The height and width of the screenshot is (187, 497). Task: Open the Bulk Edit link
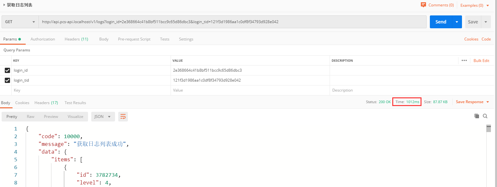pos(481,61)
